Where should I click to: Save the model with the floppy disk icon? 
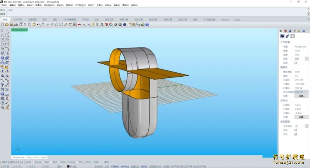point(11,24)
